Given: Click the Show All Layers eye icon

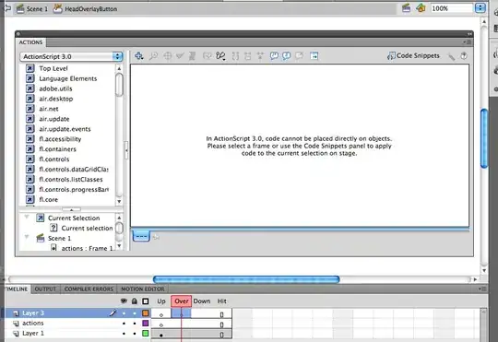Looking at the screenshot, I should (x=124, y=301).
